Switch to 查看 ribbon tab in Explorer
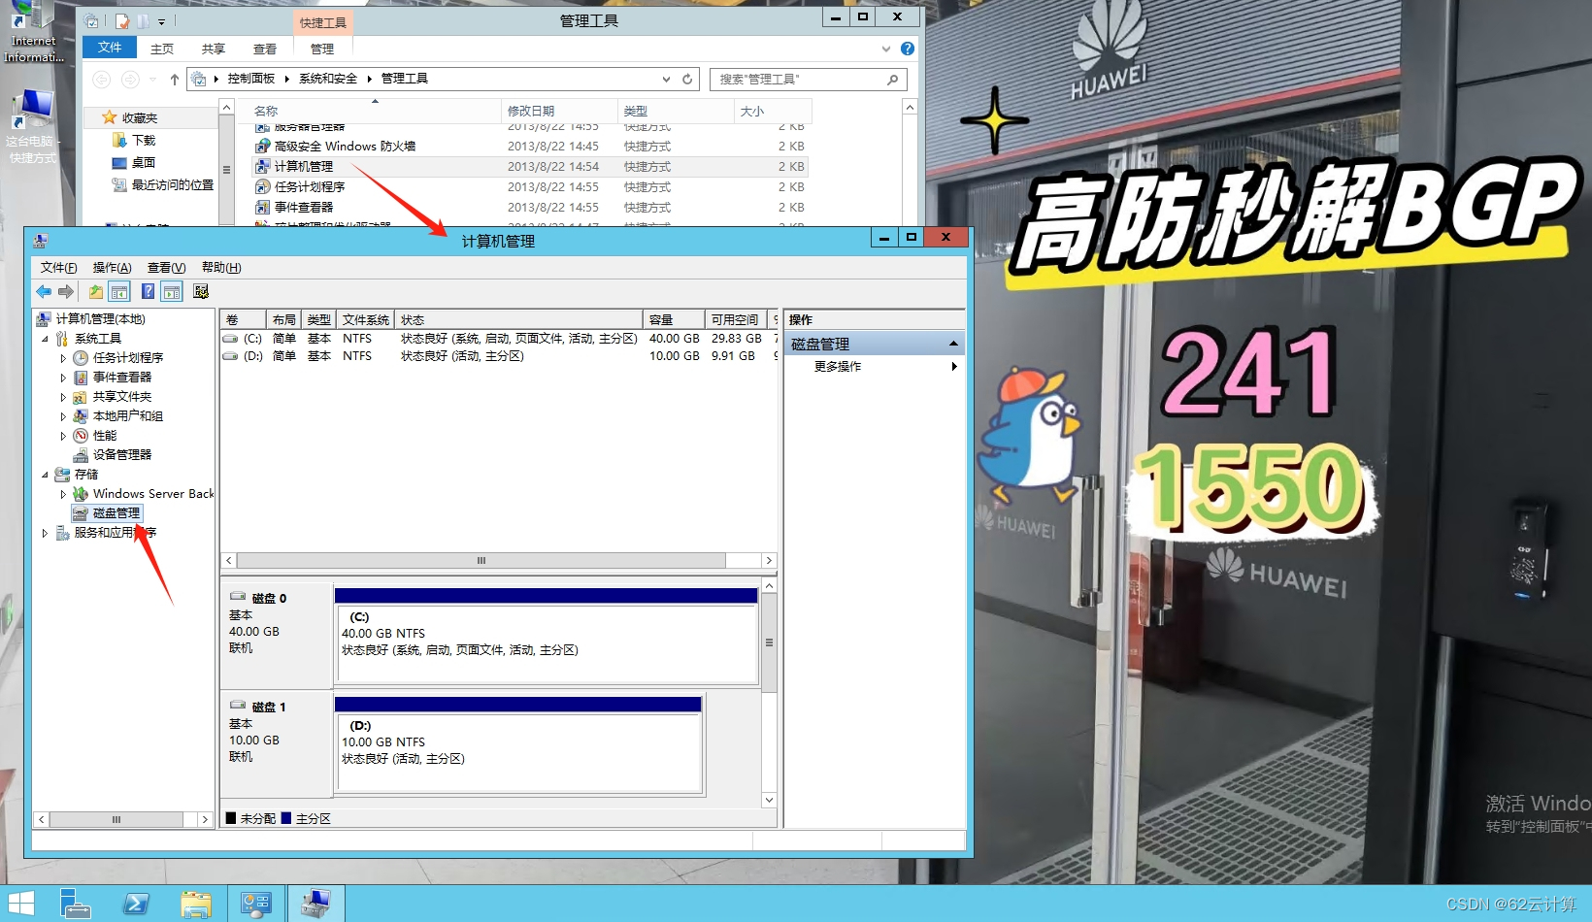Image resolution: width=1592 pixels, height=922 pixels. [x=265, y=49]
